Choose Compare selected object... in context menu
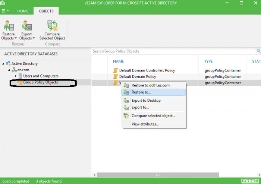This screenshot has width=261, height=184. 154,116
